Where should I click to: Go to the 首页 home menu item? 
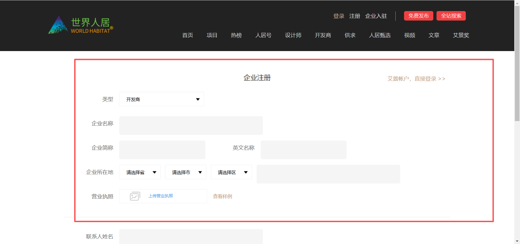coord(188,35)
